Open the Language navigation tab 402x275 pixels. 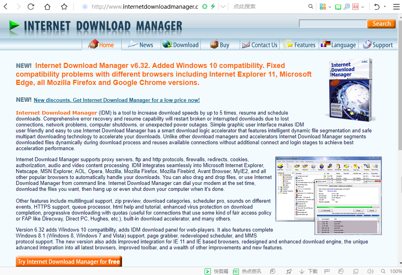pos(339,45)
